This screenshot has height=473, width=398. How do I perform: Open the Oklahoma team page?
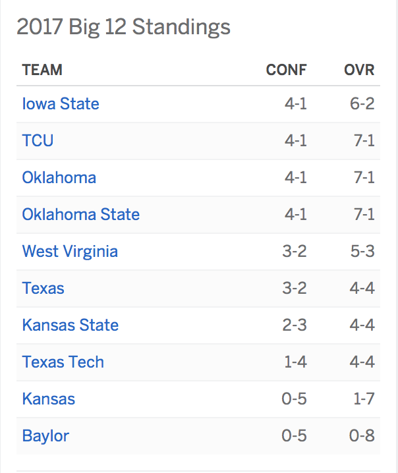59,177
